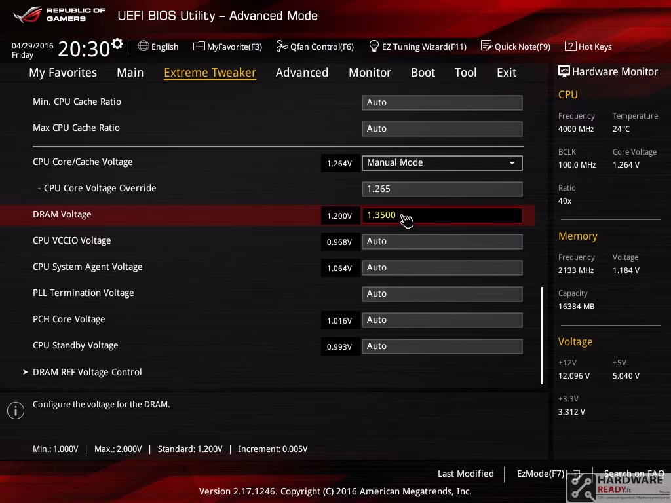Click the 16384 MB capacity value

point(577,307)
